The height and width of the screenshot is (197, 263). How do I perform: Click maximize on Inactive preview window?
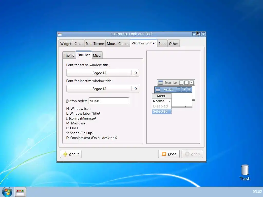pos(186,83)
